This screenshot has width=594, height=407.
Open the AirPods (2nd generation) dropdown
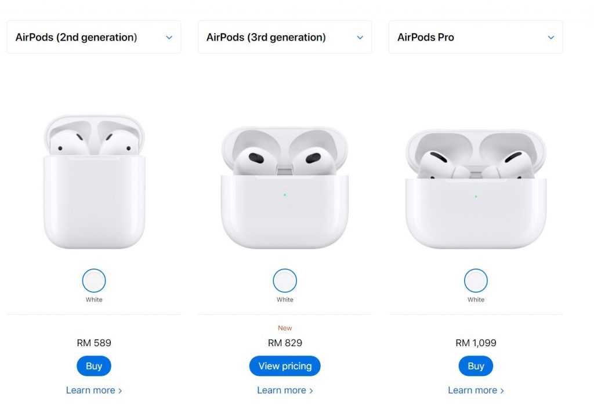tap(94, 37)
